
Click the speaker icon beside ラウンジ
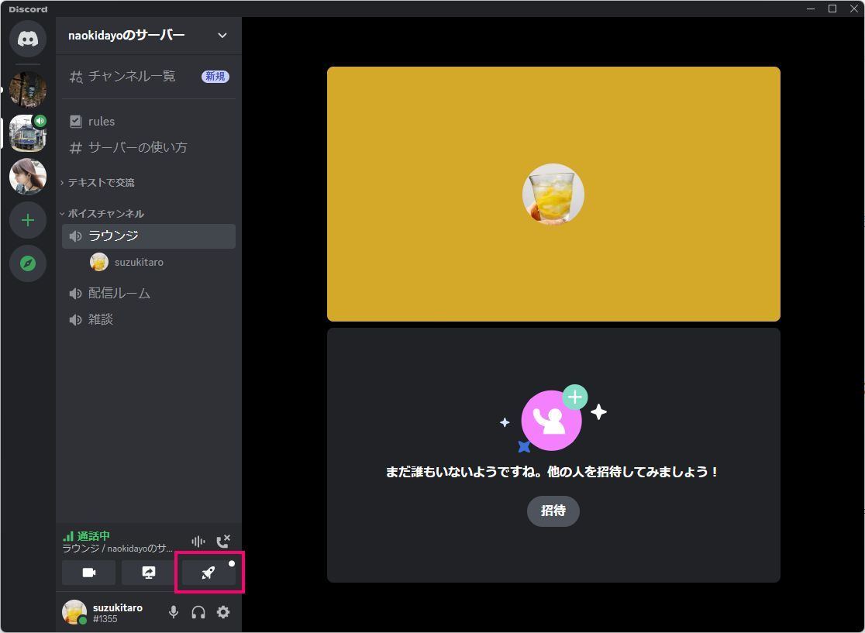coord(76,236)
